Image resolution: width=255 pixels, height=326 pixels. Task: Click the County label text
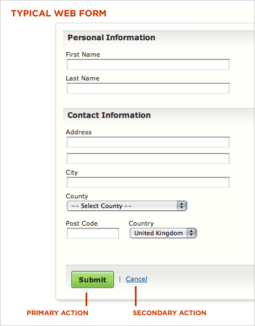pos(77,196)
